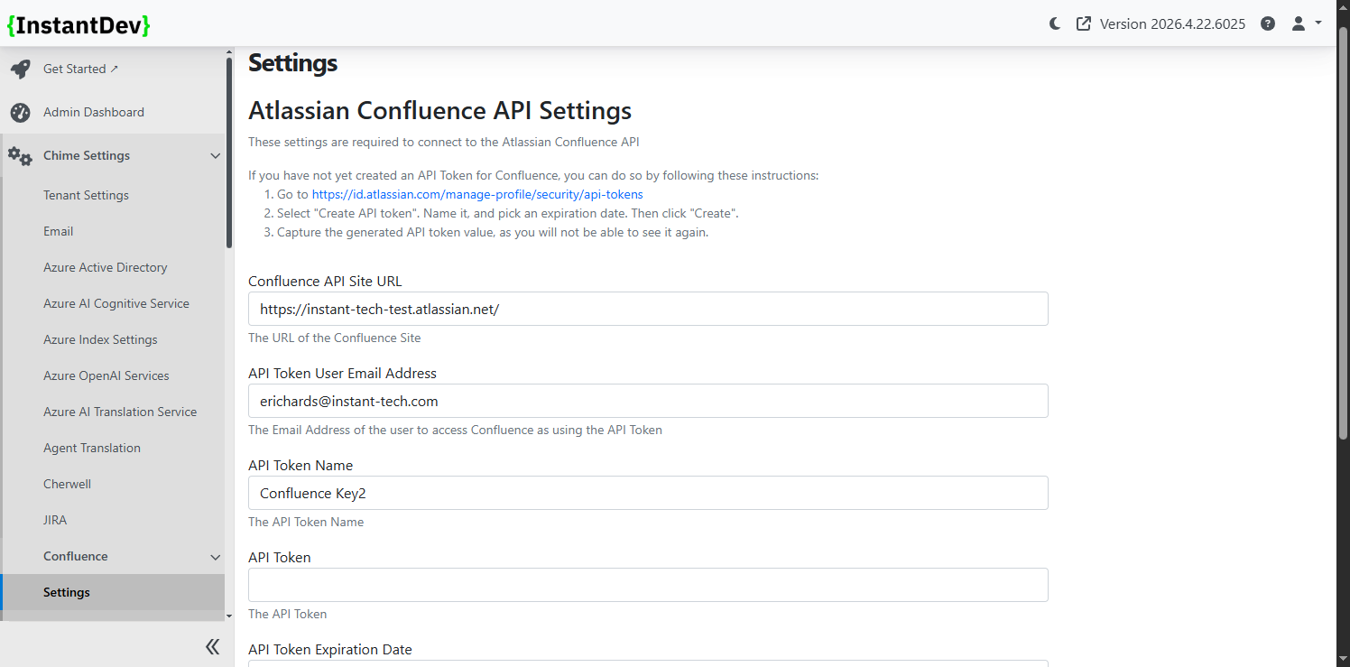This screenshot has height=667, width=1350.
Task: Click the 'Select "Create API token"' instruction step
Action: pos(508,214)
